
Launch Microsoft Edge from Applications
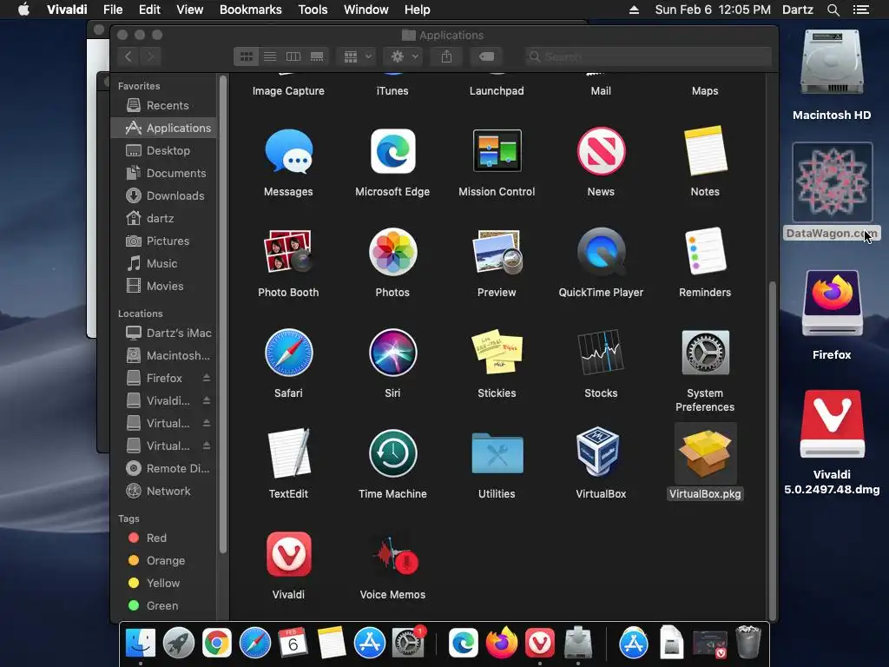pyautogui.click(x=392, y=151)
